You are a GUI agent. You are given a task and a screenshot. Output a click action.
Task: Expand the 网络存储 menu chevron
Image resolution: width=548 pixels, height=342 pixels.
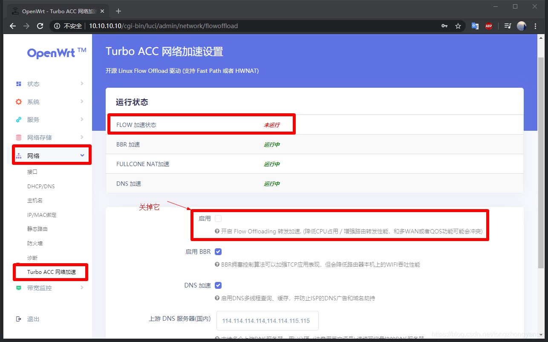click(x=82, y=137)
